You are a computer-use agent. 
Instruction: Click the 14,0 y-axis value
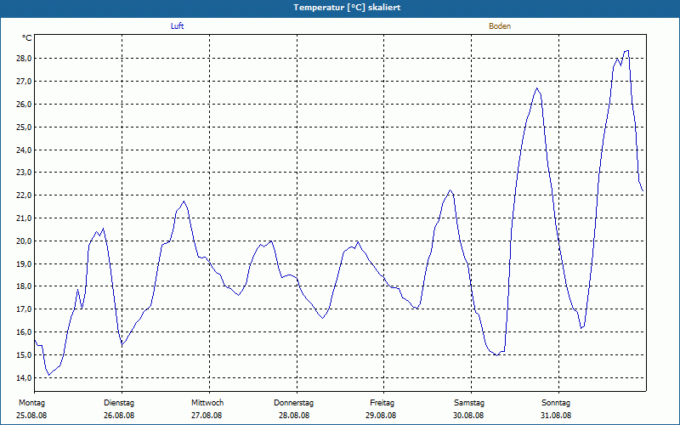coord(25,378)
